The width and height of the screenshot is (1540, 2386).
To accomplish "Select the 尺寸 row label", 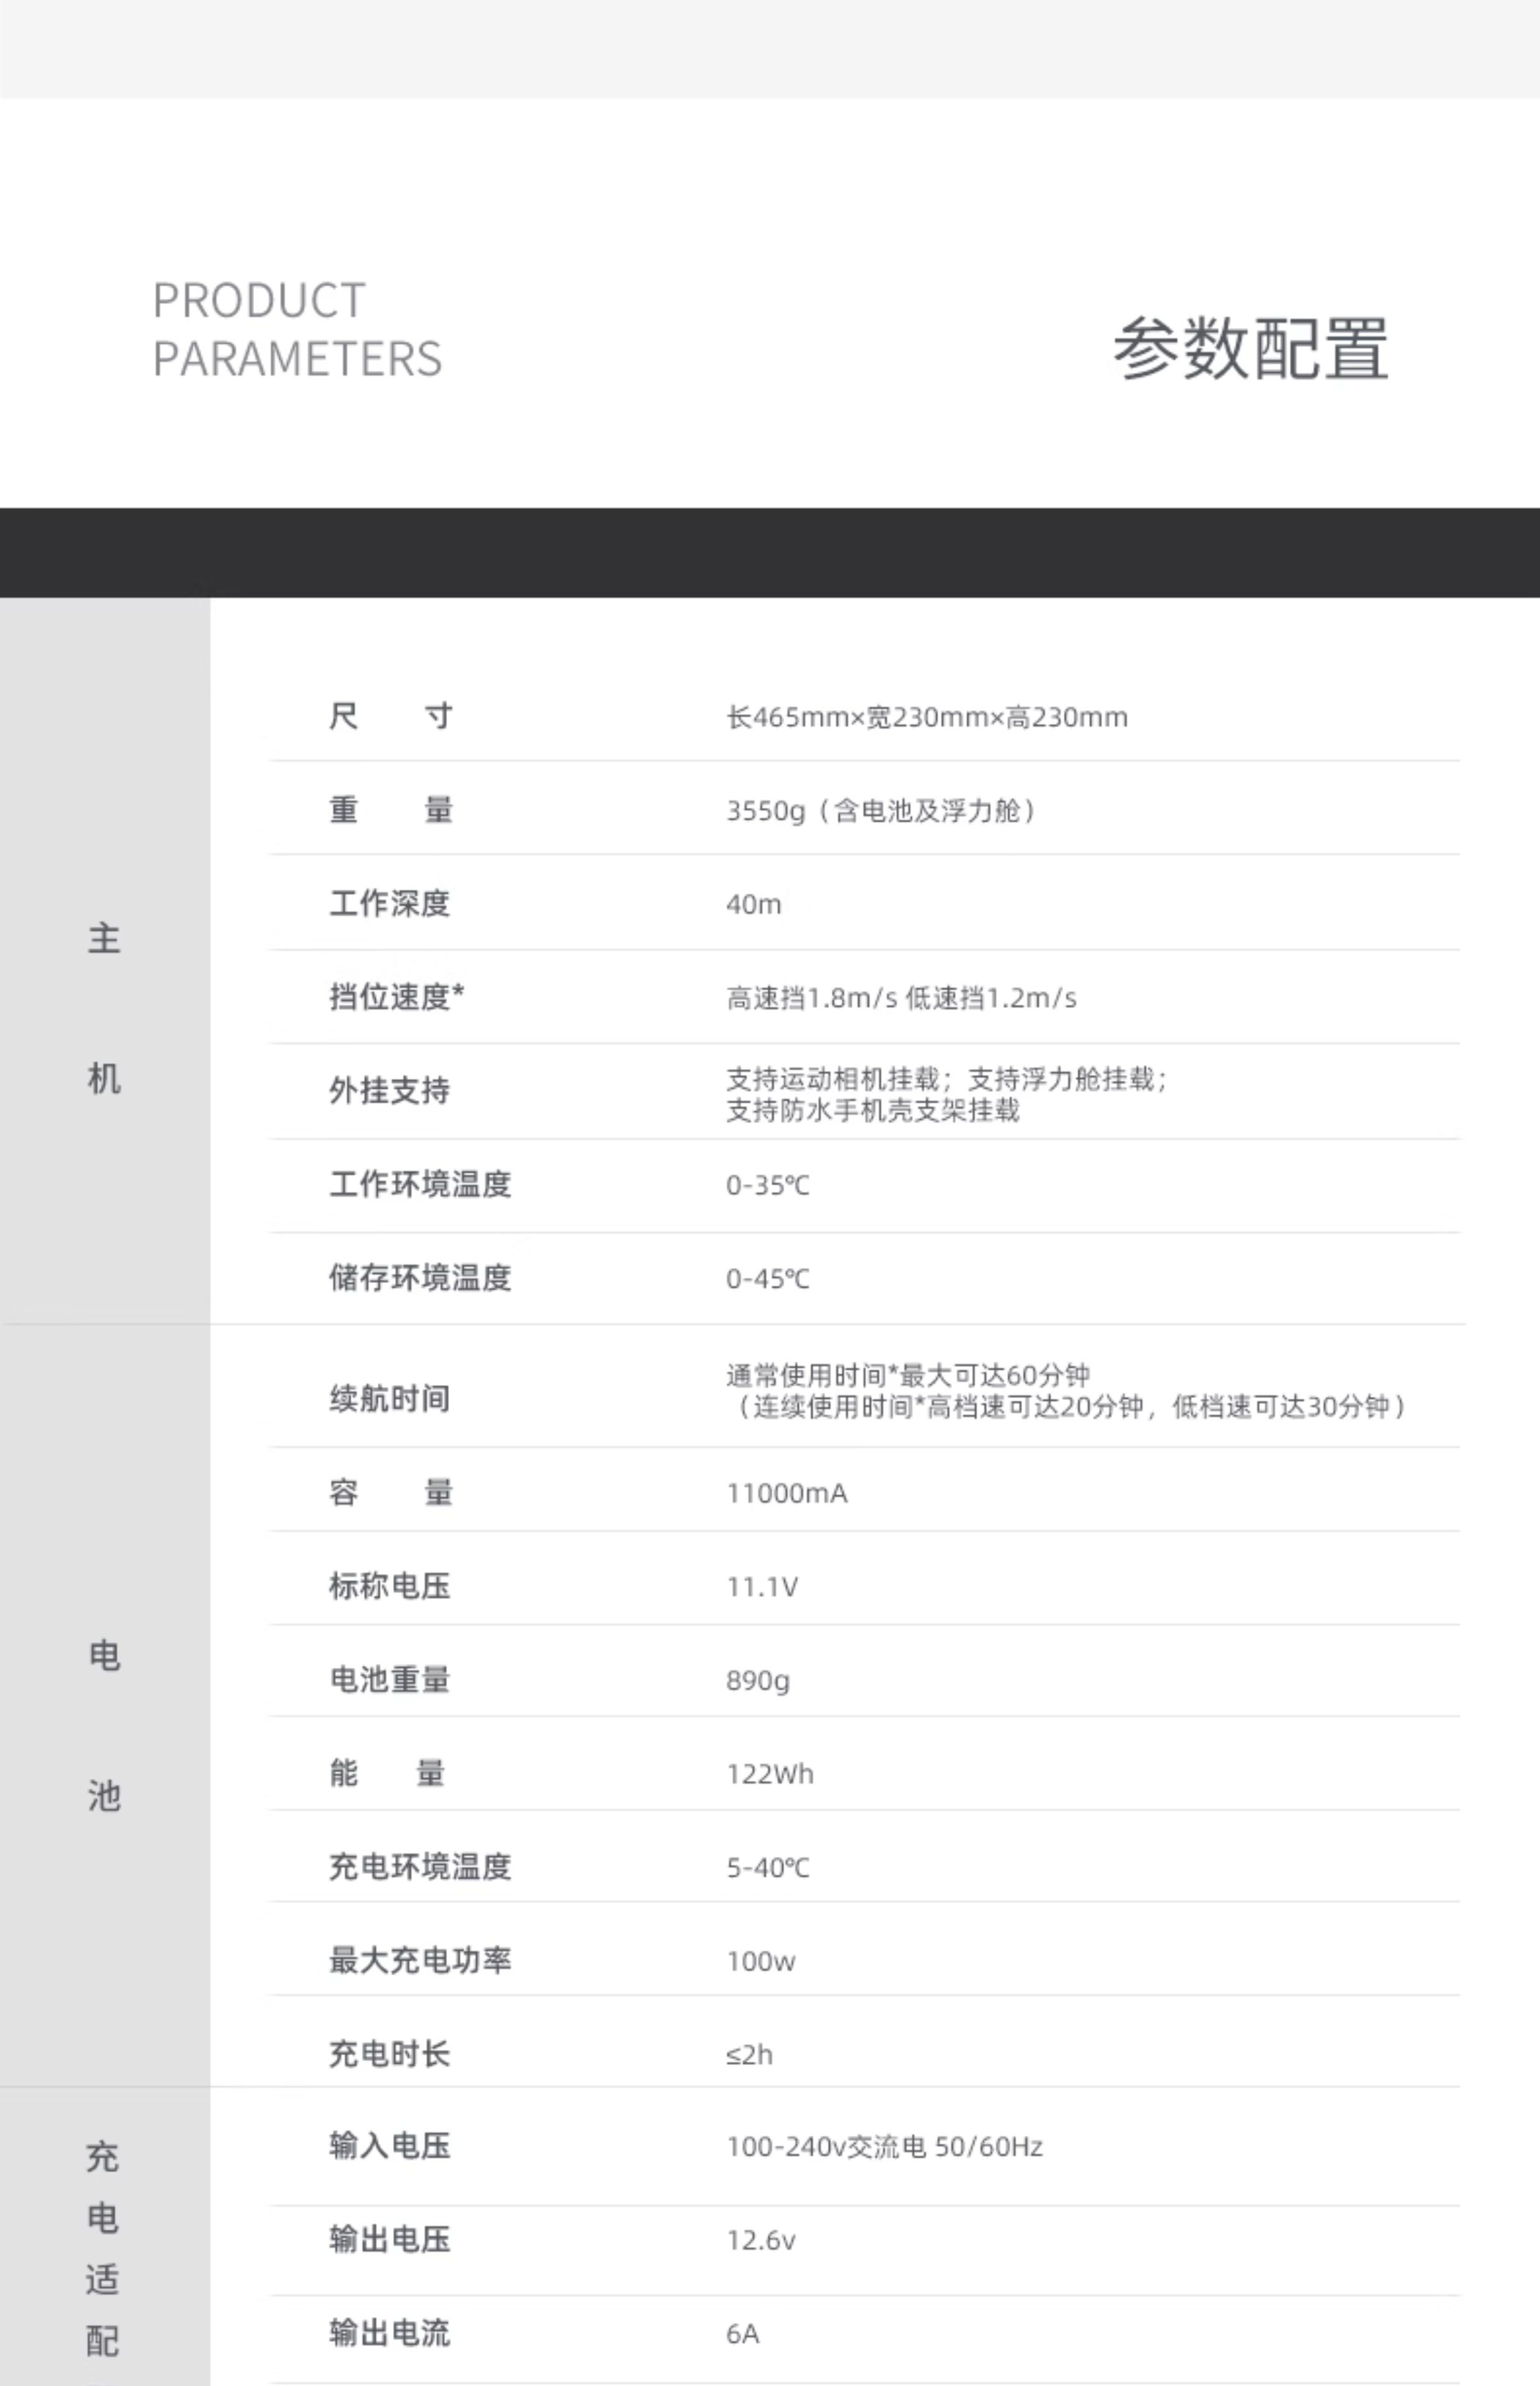I will coord(390,716).
